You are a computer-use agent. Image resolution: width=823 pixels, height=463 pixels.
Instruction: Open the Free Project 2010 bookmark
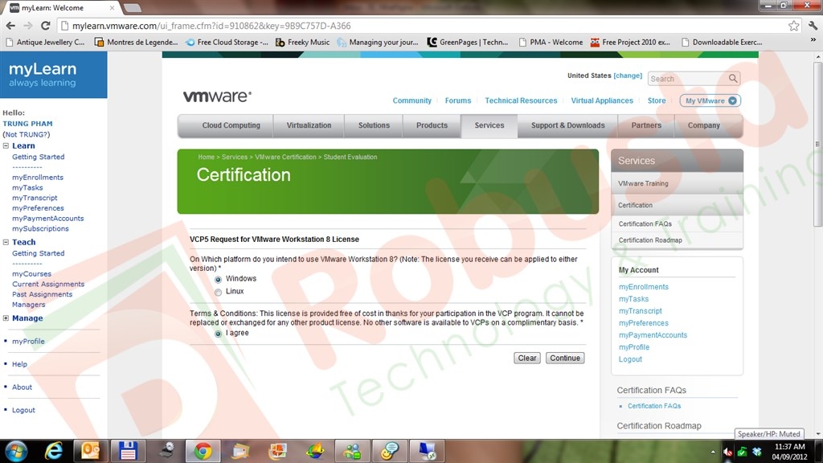(630, 42)
